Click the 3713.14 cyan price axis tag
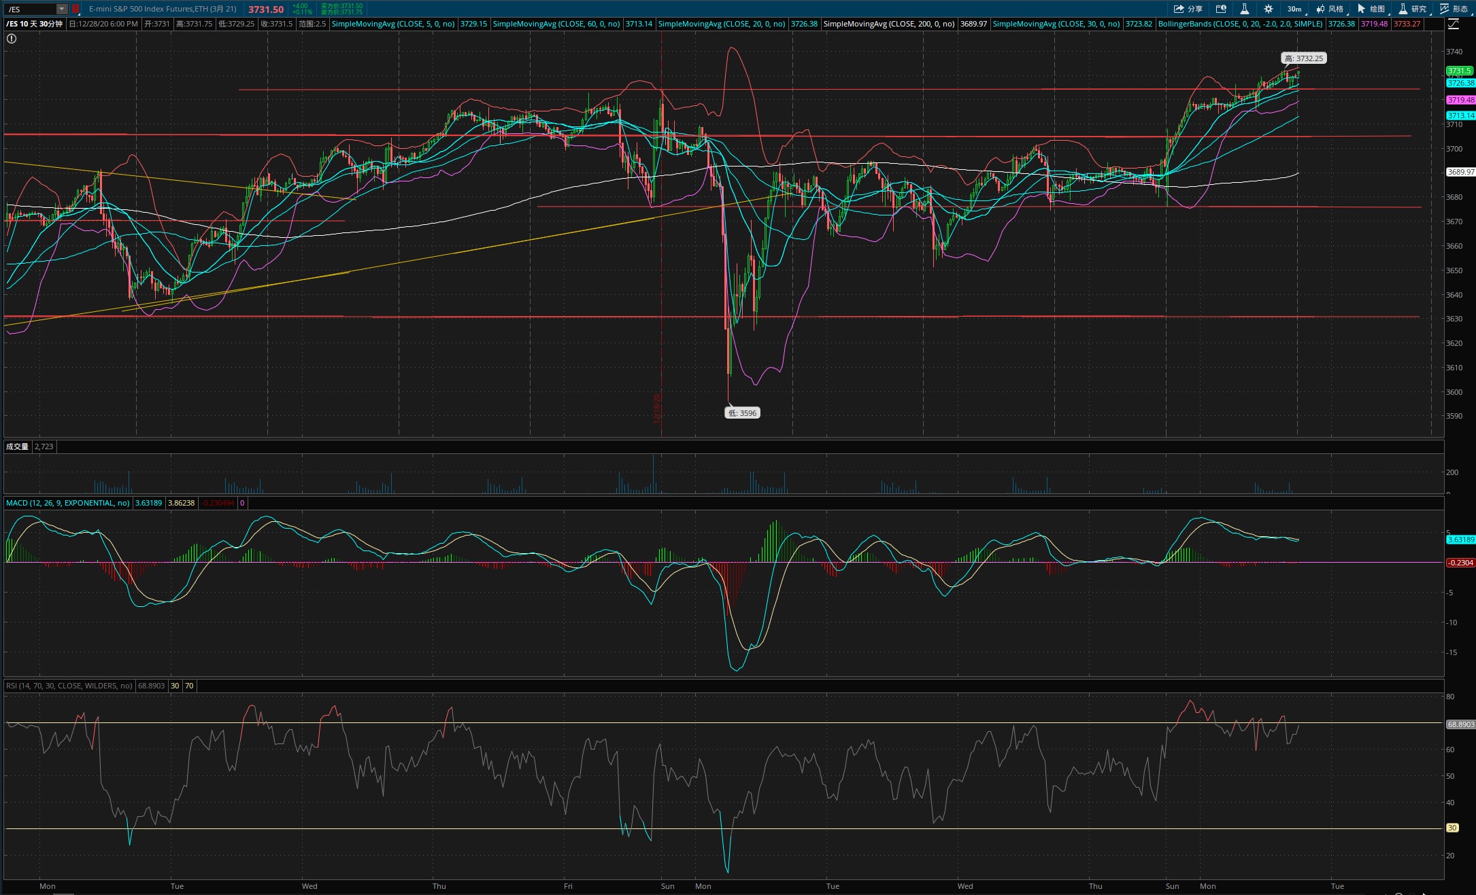The height and width of the screenshot is (895, 1476). coord(1460,116)
